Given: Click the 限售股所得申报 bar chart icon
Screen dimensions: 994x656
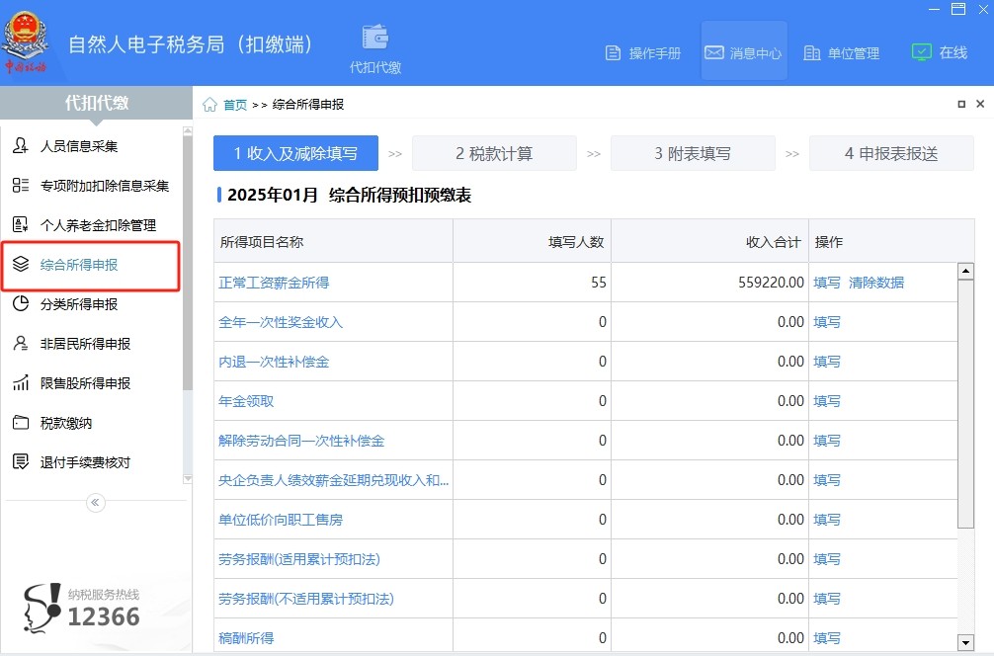Looking at the screenshot, I should [21, 382].
